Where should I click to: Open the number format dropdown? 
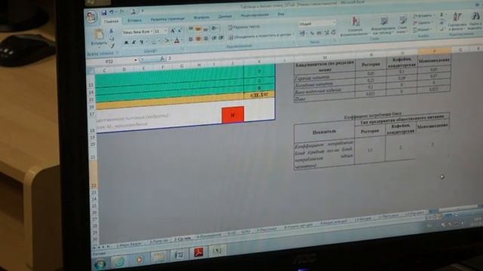(x=334, y=23)
